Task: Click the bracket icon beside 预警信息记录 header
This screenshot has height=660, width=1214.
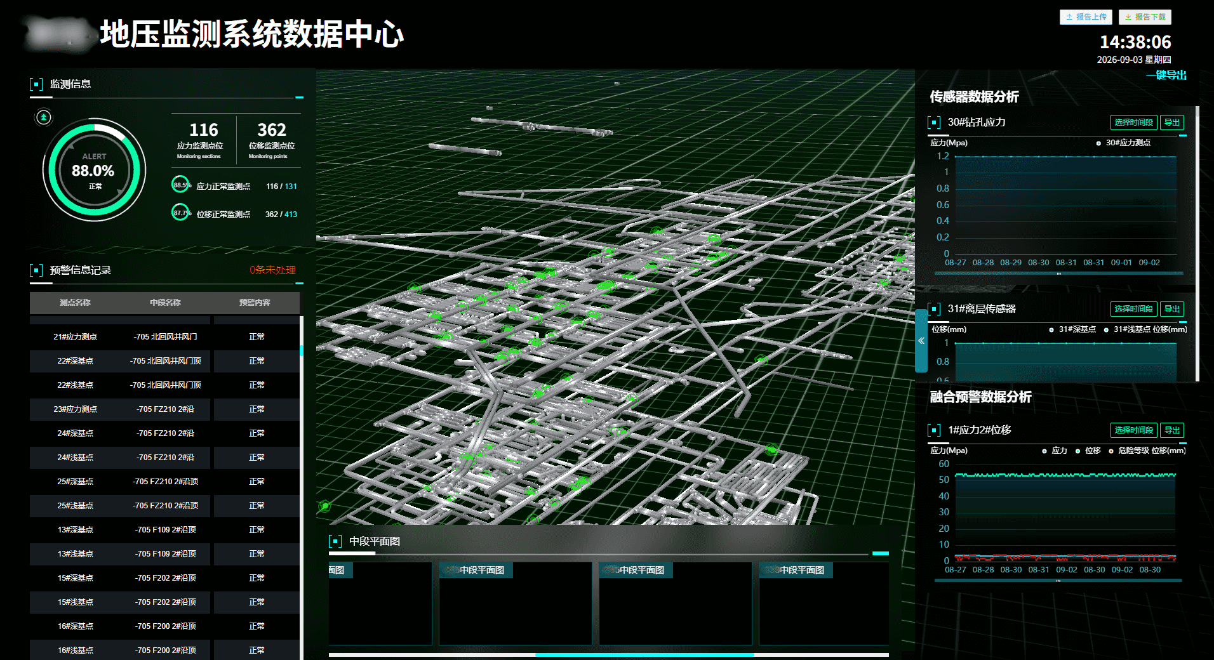Action: [x=36, y=270]
